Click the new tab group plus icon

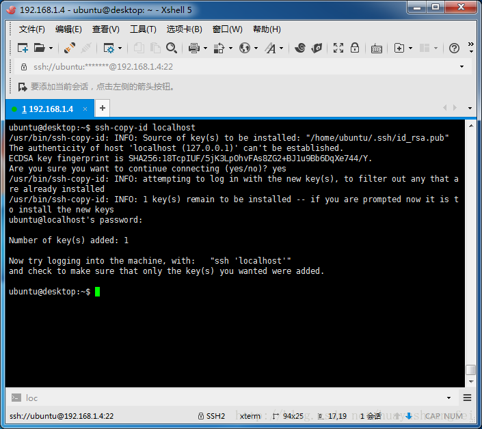[x=399, y=48]
